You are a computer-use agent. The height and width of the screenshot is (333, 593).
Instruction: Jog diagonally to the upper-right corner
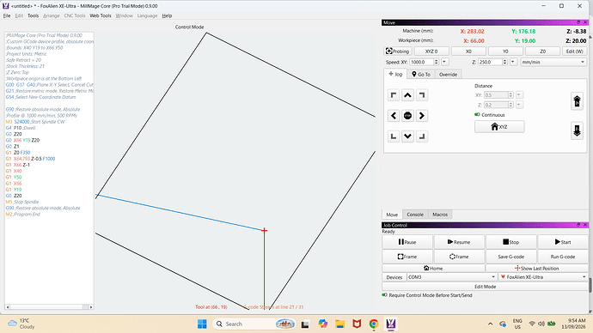422,95
